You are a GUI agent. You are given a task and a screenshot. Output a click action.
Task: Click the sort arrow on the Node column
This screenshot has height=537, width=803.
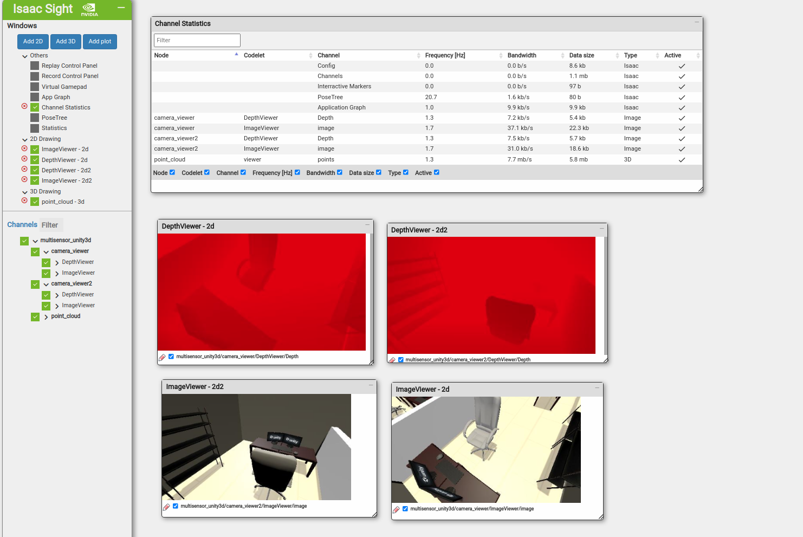tap(236, 54)
